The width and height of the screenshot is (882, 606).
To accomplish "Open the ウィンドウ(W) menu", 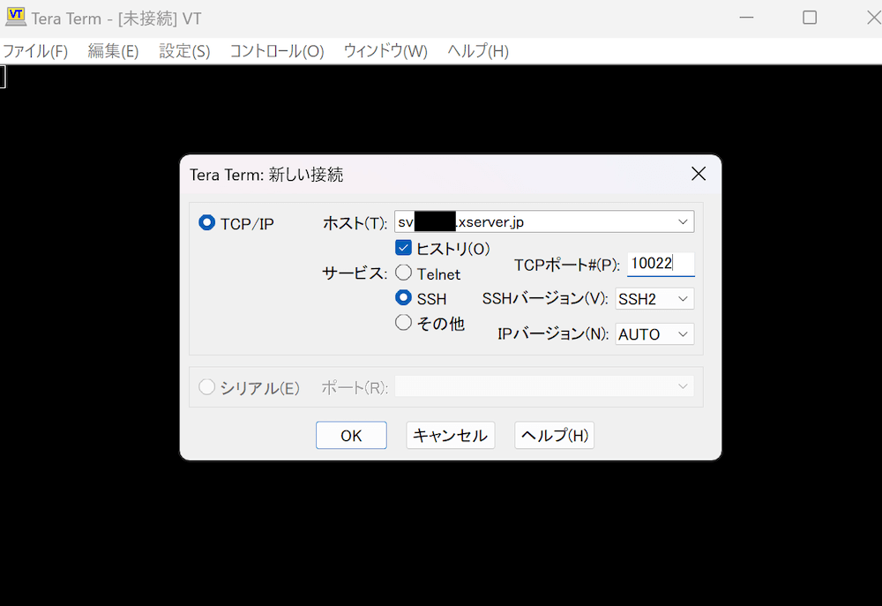I will [385, 51].
